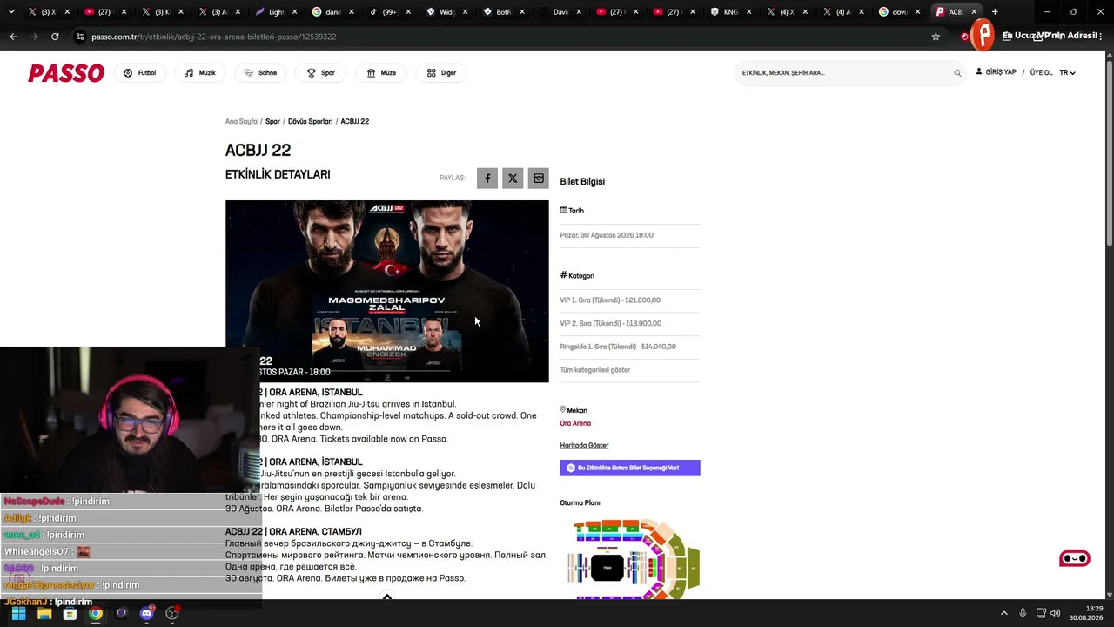Collapse the bottom arrow expander

click(x=387, y=597)
